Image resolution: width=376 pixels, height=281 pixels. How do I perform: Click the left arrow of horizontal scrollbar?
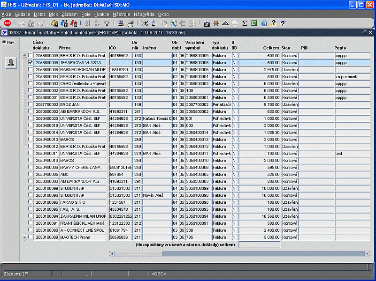pyautogui.click(x=112, y=253)
